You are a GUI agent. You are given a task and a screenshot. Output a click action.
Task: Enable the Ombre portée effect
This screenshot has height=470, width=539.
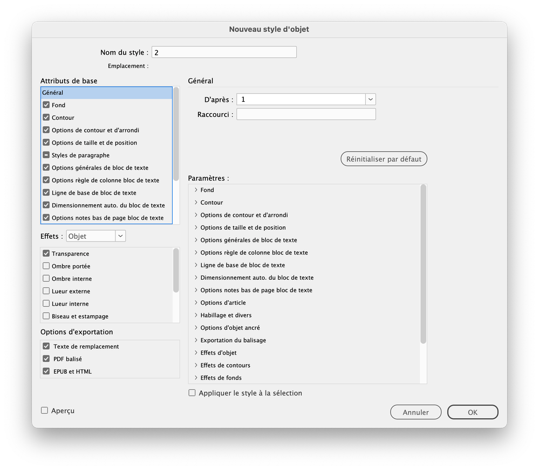click(x=46, y=266)
